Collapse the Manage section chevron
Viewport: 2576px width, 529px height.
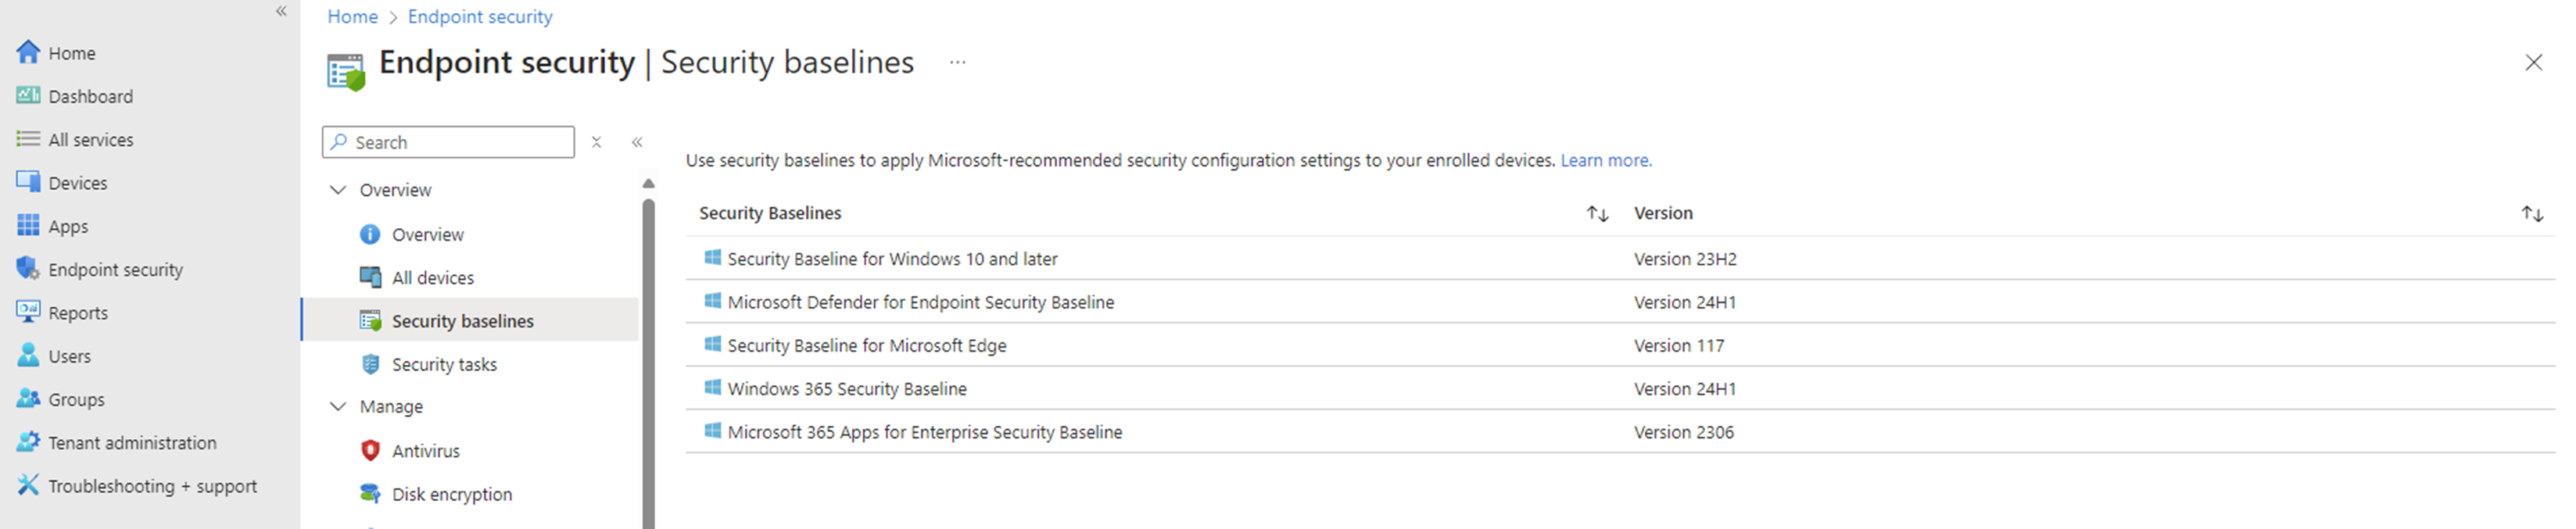pyautogui.click(x=338, y=406)
